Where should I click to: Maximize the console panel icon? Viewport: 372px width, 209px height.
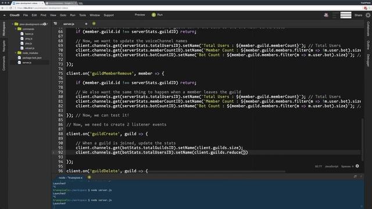point(355,176)
